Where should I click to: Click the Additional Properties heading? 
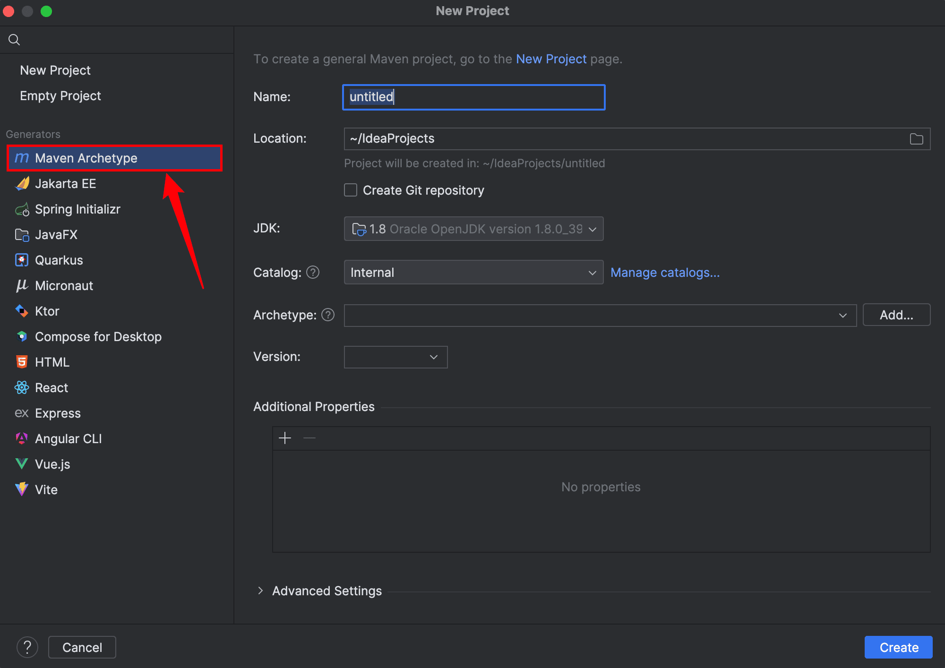click(314, 407)
